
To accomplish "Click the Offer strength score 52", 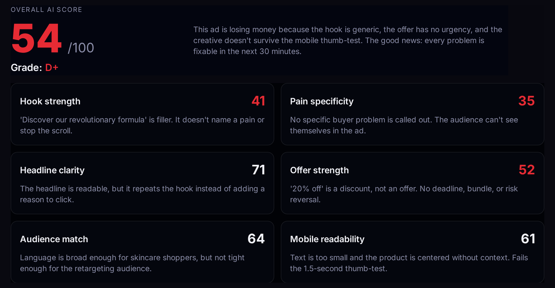I will pyautogui.click(x=527, y=170).
